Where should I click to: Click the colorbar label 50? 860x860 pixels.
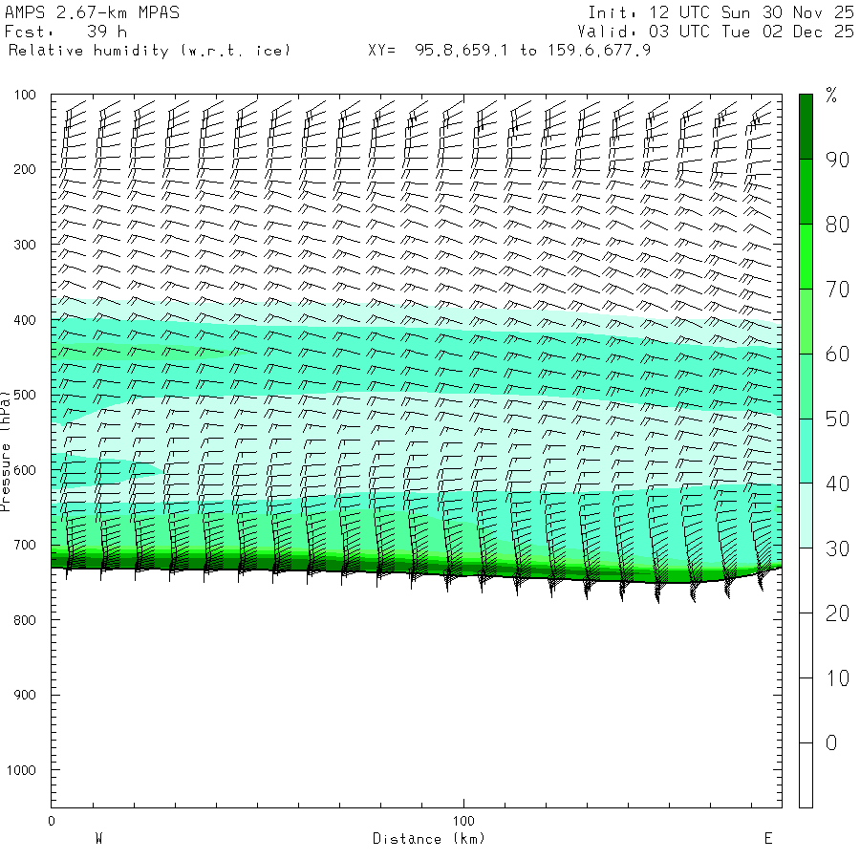click(837, 419)
